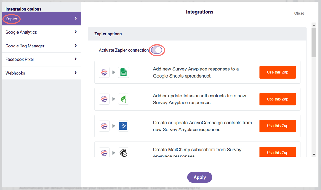Click the Survey Anyplace icon in the MailChimp row

point(104,153)
